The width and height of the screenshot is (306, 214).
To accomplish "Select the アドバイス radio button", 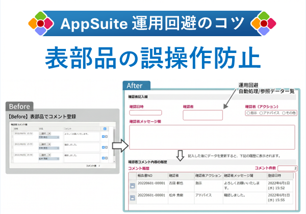I will coord(261,113).
